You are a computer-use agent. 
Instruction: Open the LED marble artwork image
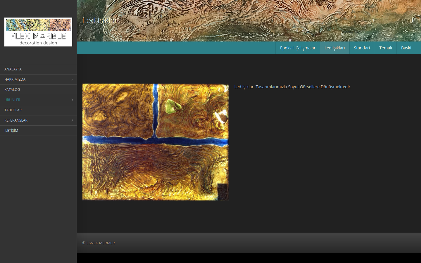click(x=156, y=142)
